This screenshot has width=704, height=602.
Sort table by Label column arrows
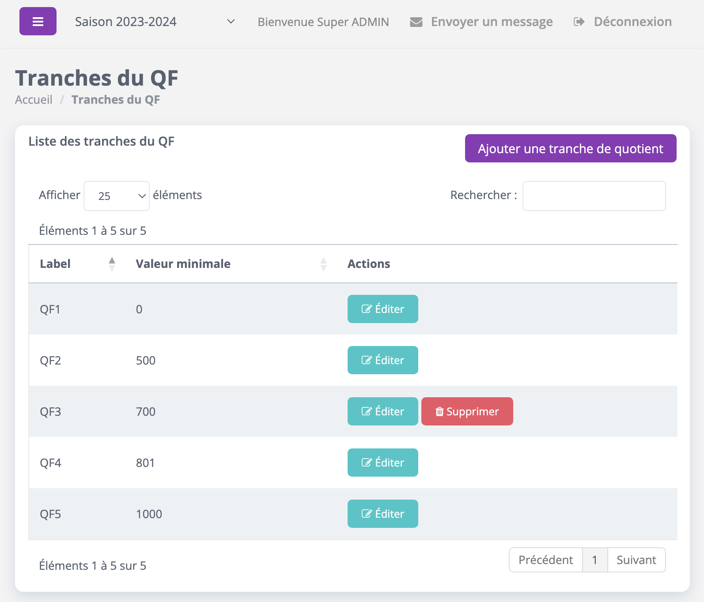[x=112, y=264]
